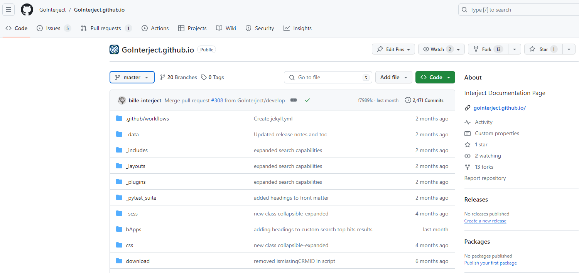
Task: Click the bille-interject avatar image
Action: [x=122, y=100]
